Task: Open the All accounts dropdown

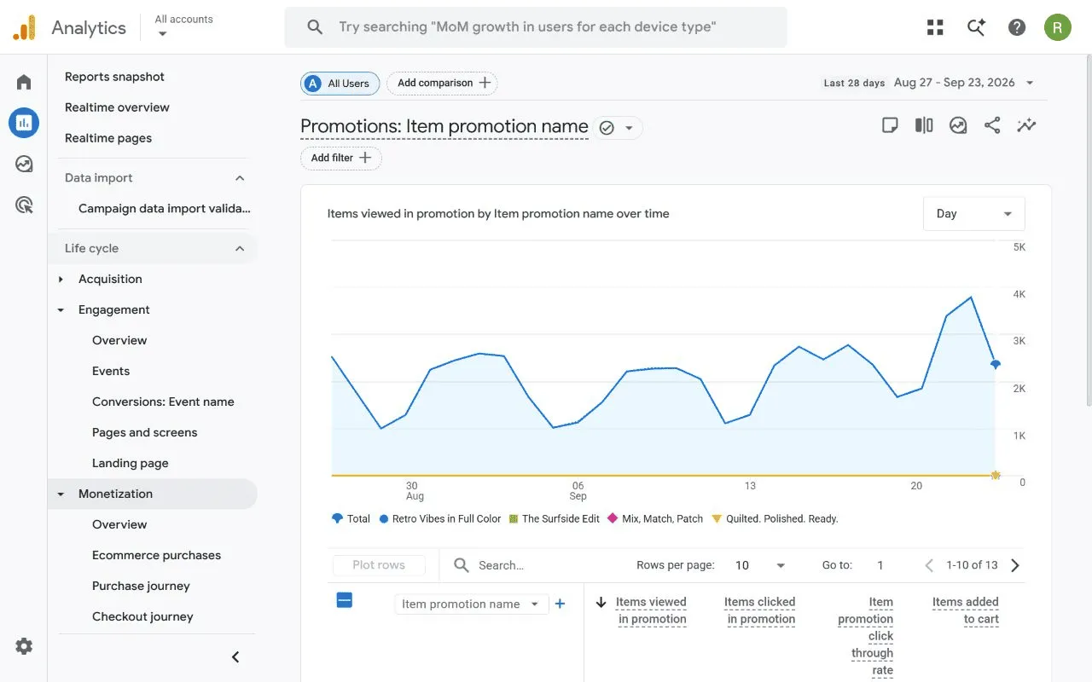Action: 184,26
